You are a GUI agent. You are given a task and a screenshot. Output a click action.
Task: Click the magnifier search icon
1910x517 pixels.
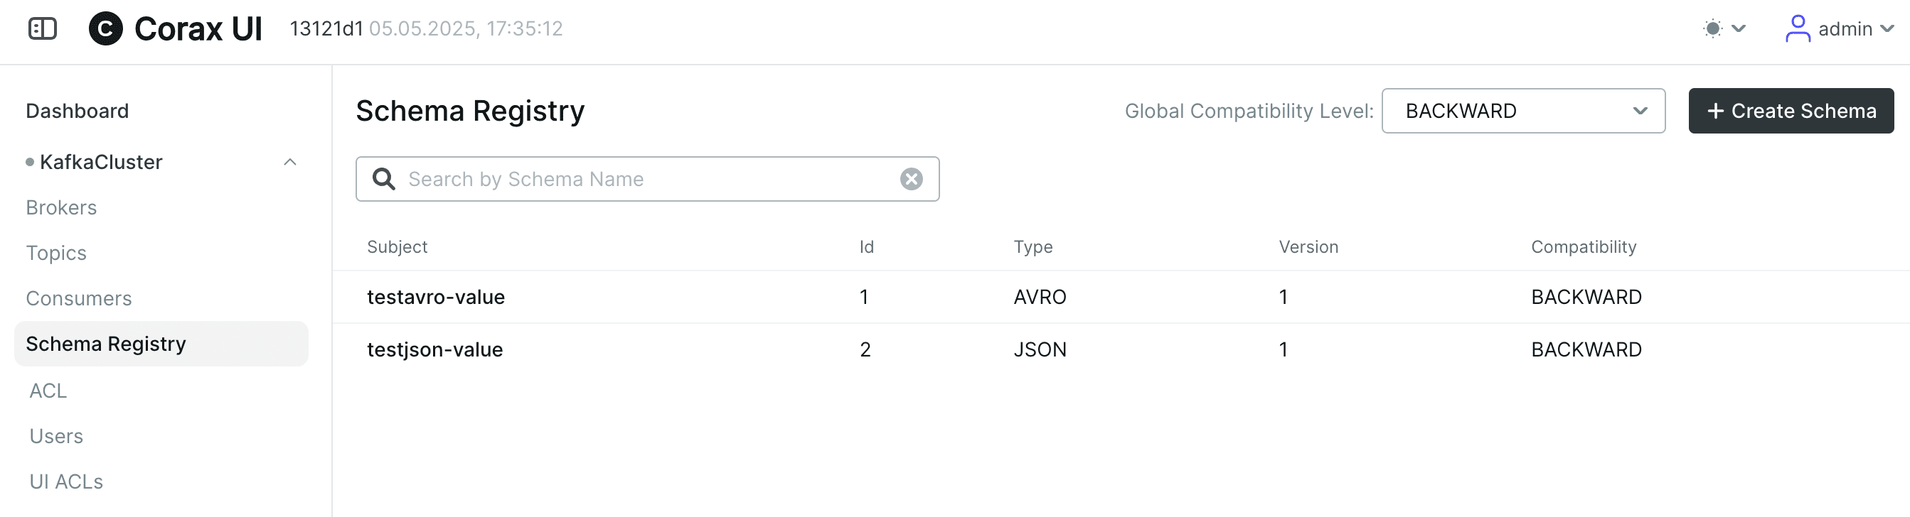pyautogui.click(x=383, y=179)
